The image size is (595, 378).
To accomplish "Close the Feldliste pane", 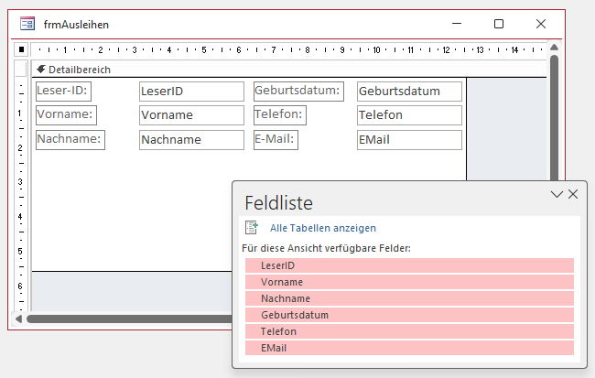I will pyautogui.click(x=573, y=194).
